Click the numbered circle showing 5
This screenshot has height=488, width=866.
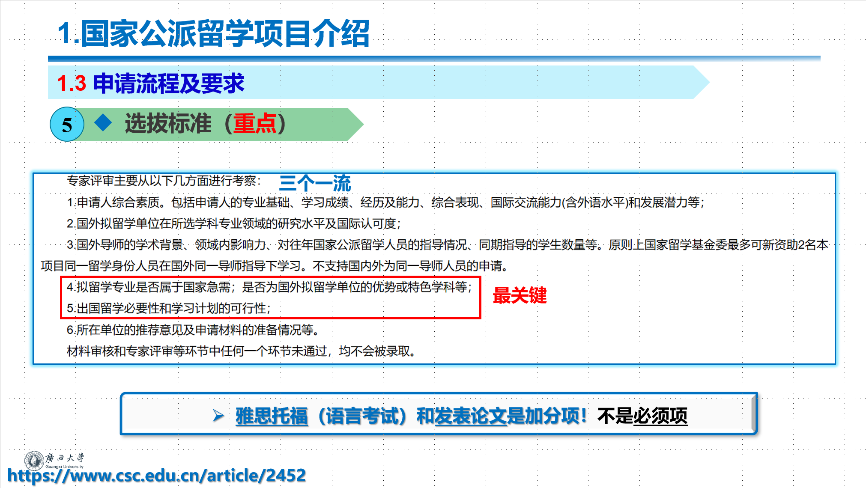point(67,125)
